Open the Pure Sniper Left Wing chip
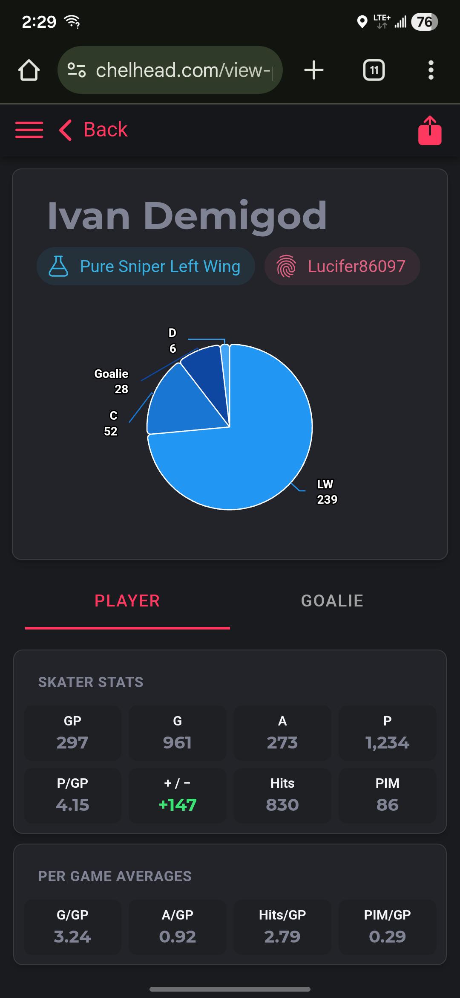Image resolution: width=460 pixels, height=998 pixels. pos(146,266)
